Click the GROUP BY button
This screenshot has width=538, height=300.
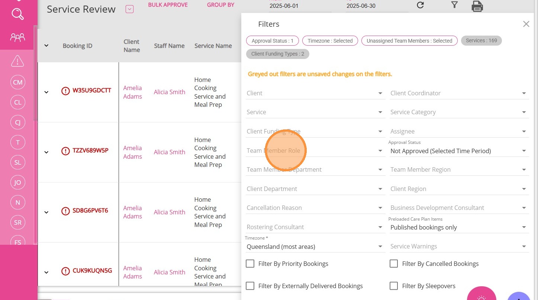[x=220, y=5]
